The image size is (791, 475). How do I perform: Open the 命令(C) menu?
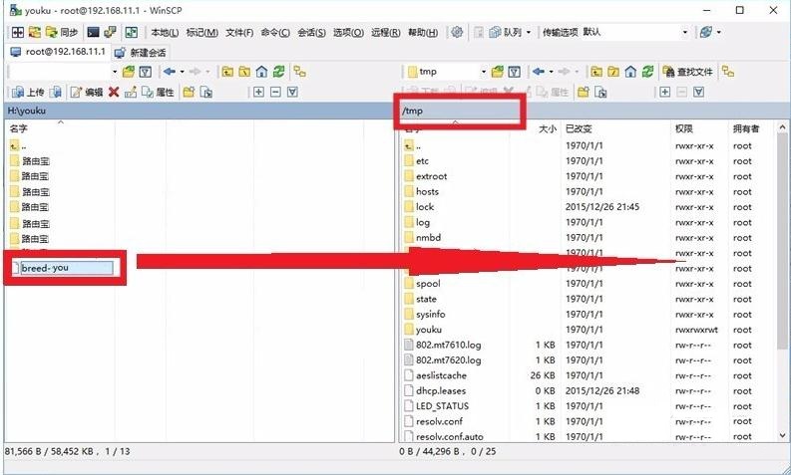[x=274, y=32]
